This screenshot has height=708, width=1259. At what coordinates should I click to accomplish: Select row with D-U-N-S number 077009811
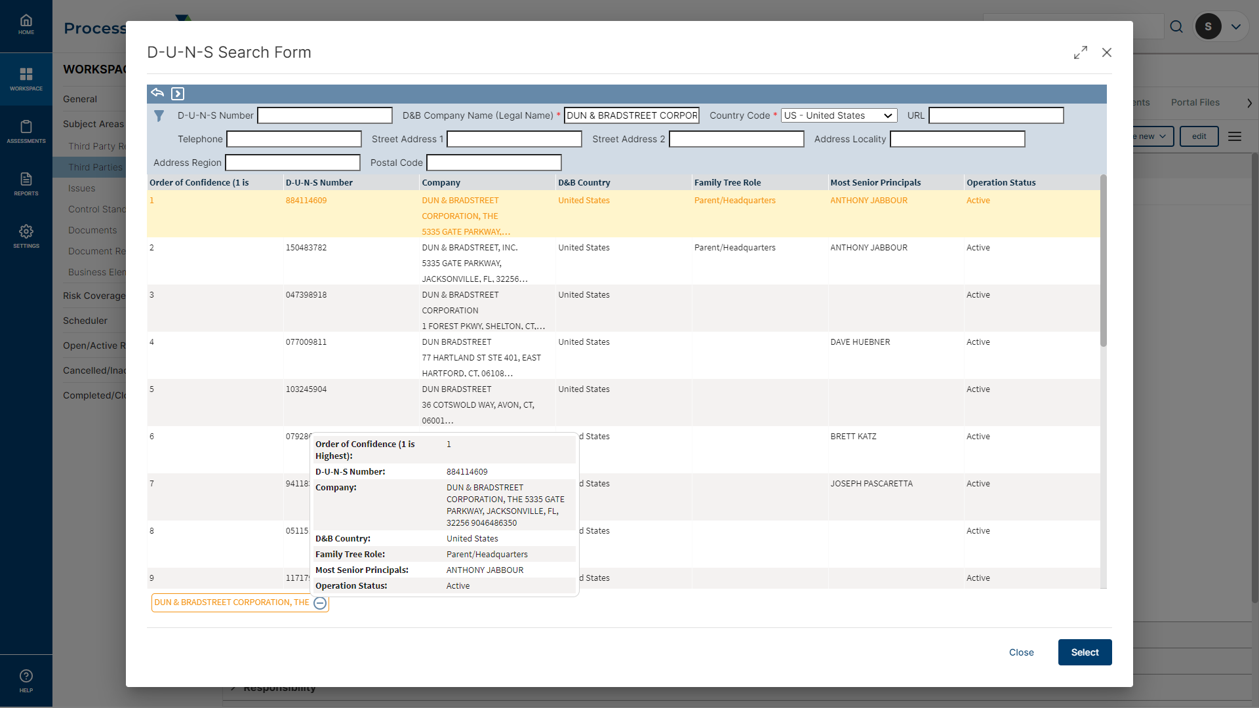point(623,355)
